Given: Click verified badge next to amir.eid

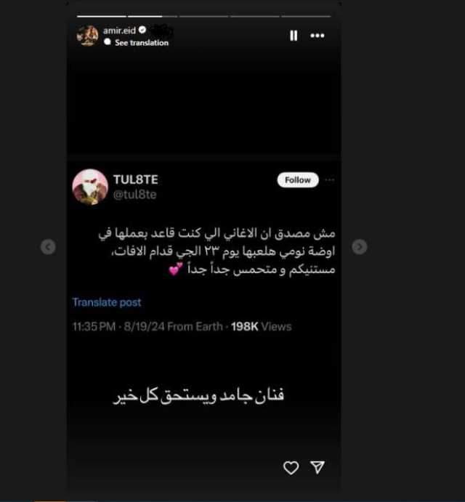Looking at the screenshot, I should pos(142,30).
